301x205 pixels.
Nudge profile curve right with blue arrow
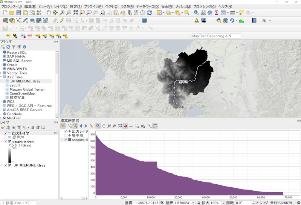(86, 126)
